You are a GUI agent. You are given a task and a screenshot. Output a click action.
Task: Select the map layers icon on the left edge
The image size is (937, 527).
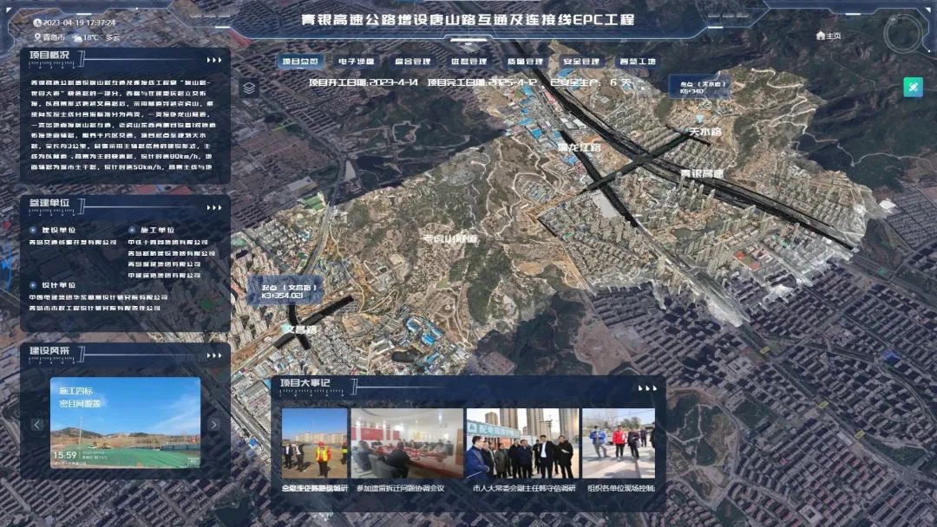click(251, 87)
